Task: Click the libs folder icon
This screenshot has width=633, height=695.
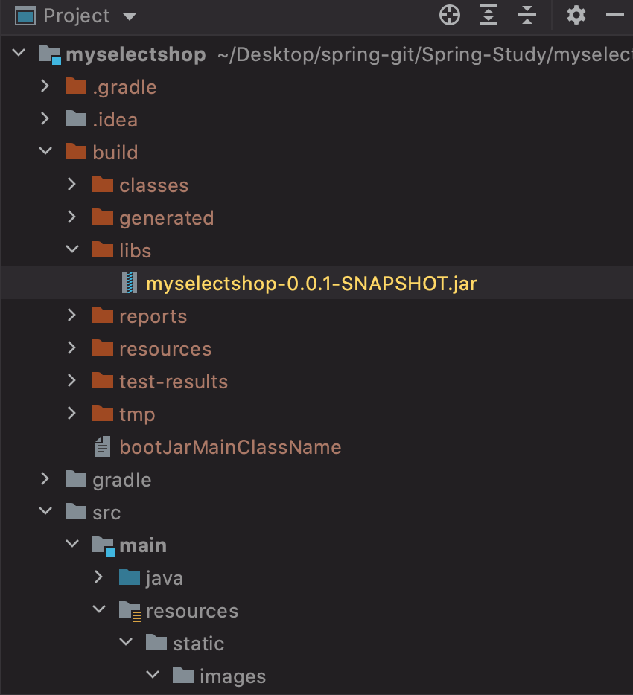Action: click(x=103, y=250)
